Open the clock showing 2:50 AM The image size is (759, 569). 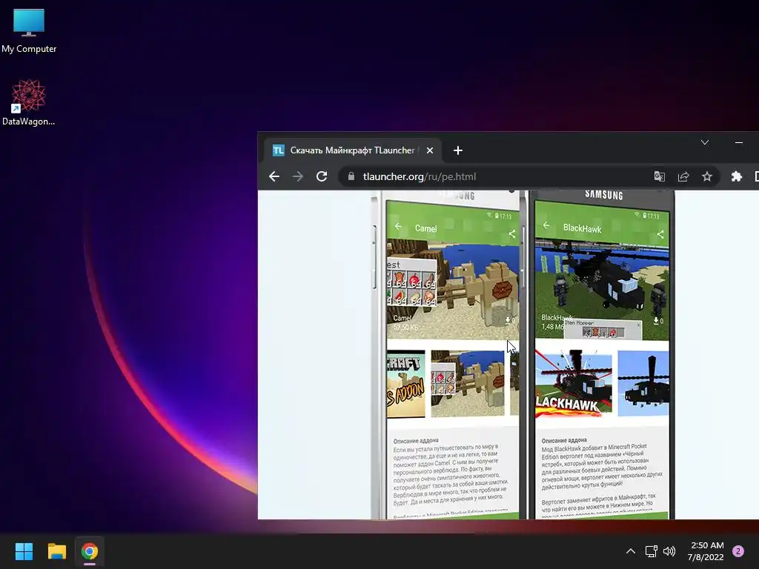coord(706,551)
